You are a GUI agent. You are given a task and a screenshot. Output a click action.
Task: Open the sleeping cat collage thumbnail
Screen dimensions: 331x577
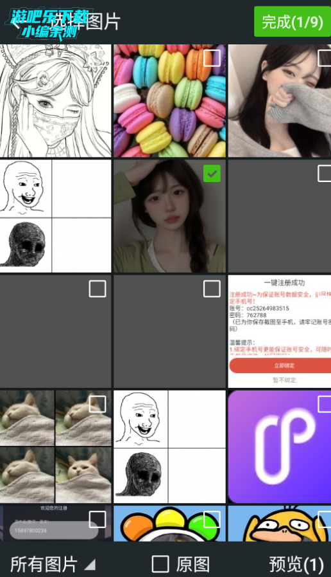coord(55,446)
